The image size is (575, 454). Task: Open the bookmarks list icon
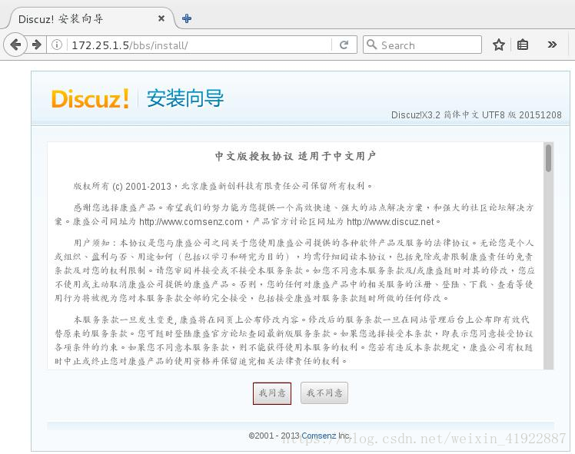point(523,45)
